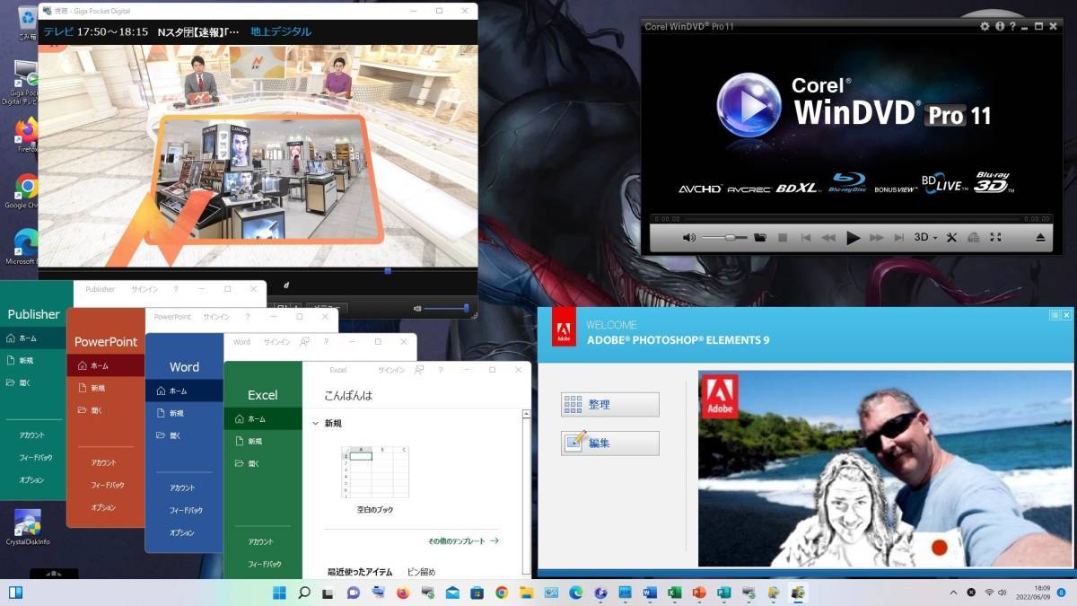Open the 空白のブック blank workbook thumbnail
1077x606 pixels.
[375, 472]
